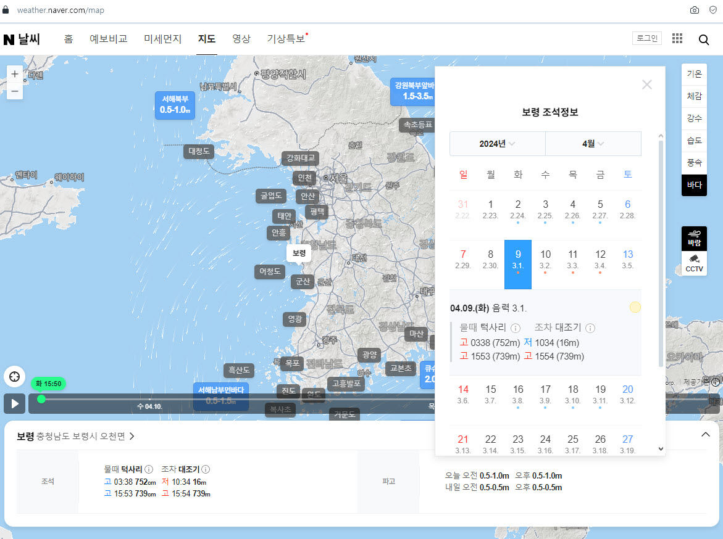
Task: Select the 습도 map layer
Action: click(694, 141)
